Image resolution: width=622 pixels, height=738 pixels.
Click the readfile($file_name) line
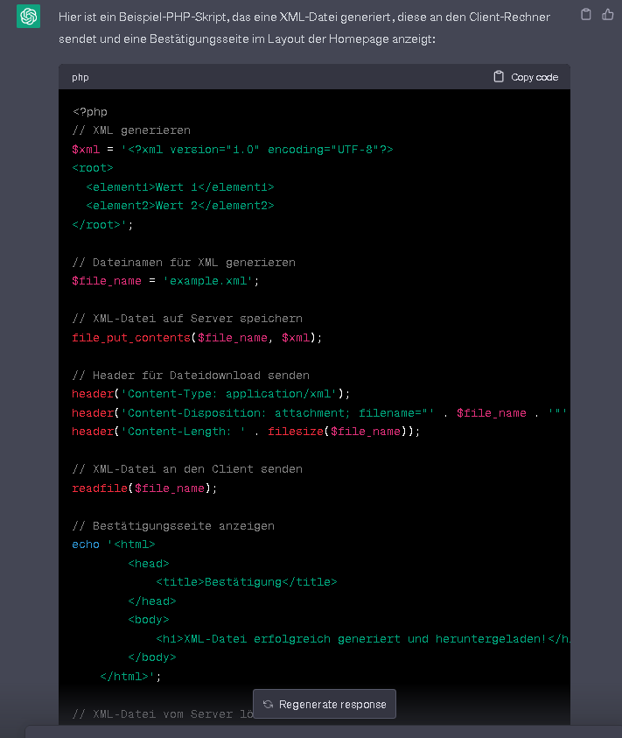tap(144, 488)
